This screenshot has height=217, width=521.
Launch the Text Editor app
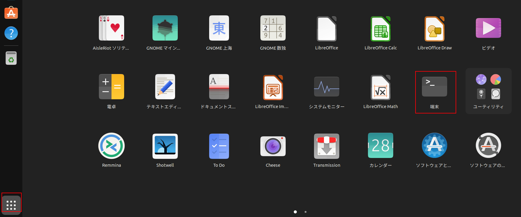click(165, 87)
